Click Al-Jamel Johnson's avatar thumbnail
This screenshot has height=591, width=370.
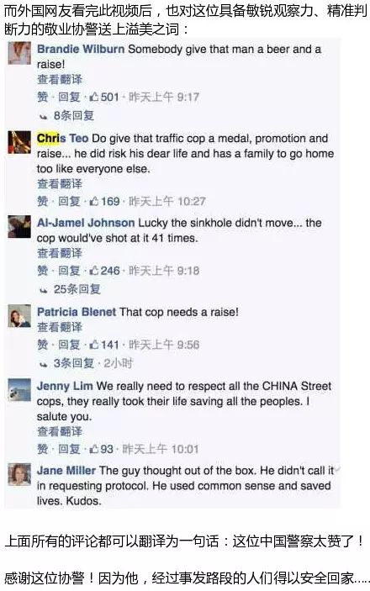point(19,226)
